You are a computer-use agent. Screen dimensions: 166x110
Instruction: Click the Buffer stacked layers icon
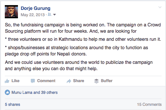[x=96, y=81]
